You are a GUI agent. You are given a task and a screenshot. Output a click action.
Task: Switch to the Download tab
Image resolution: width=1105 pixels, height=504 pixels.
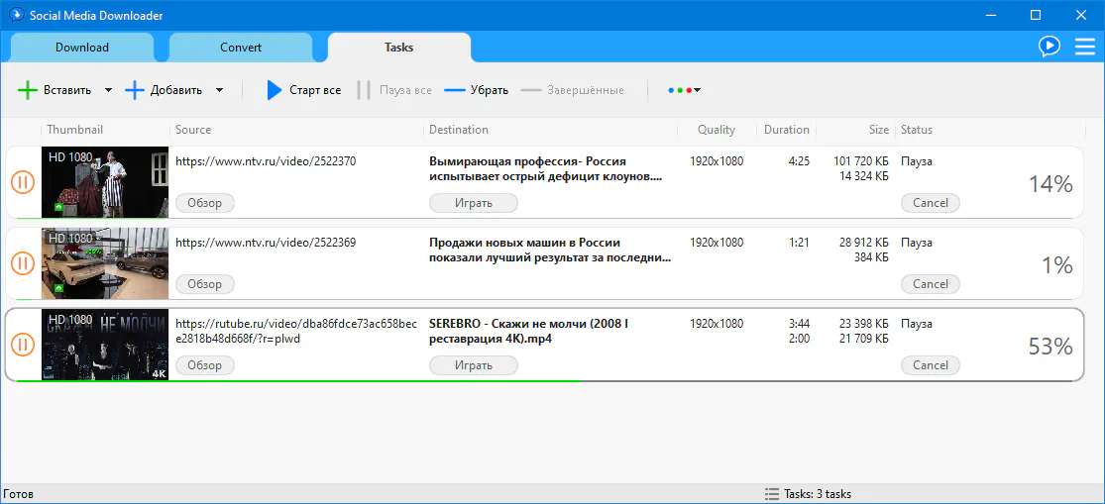coord(82,48)
